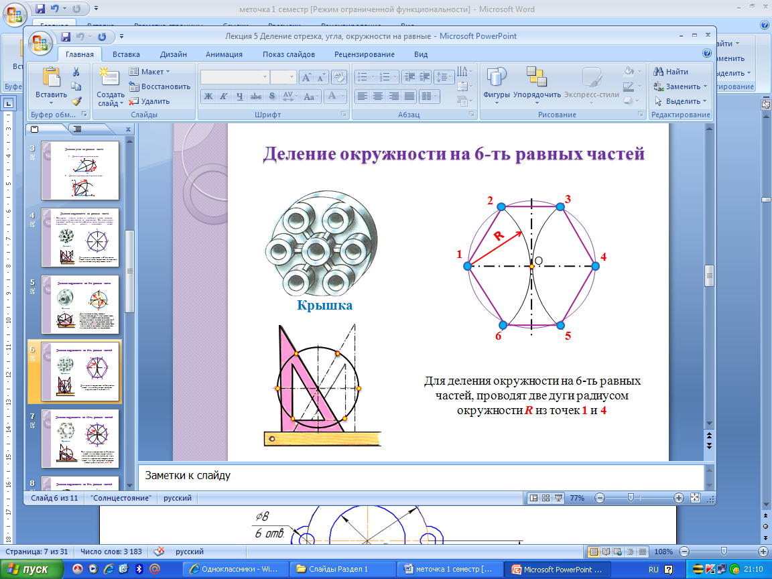Open the Вид tab

click(x=420, y=54)
